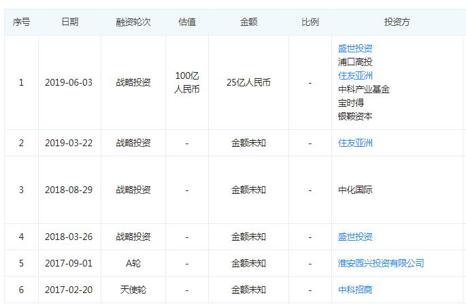Click serial number 6 cell
This screenshot has width=466, height=308.
point(21,290)
